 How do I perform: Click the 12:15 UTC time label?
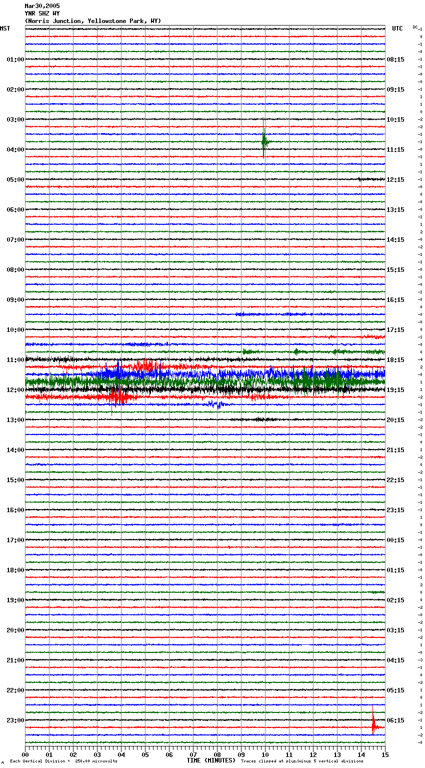(x=395, y=180)
